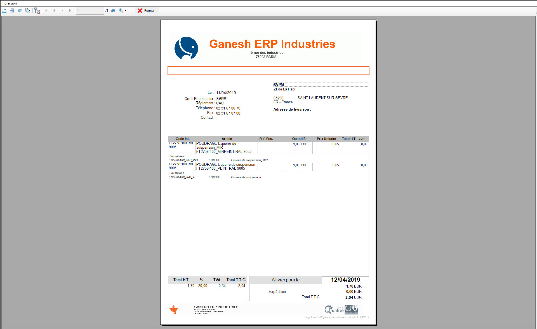Screen dimensions: 537x329
Task: Click the page number input field
Action: point(90,11)
